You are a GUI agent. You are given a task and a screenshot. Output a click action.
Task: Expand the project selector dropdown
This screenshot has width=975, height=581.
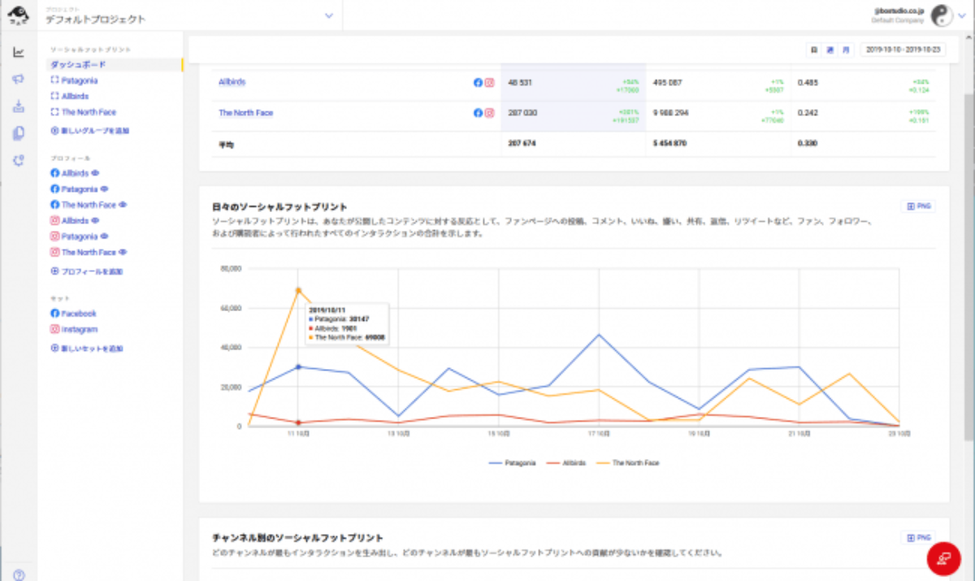(328, 15)
